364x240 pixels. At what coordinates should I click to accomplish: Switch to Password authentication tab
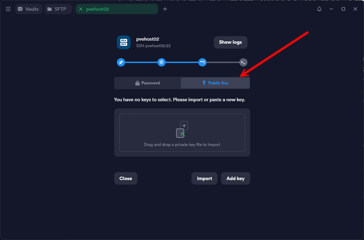pyautogui.click(x=148, y=83)
